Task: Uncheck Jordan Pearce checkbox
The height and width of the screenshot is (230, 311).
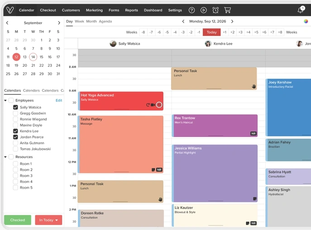Action: (x=15, y=137)
